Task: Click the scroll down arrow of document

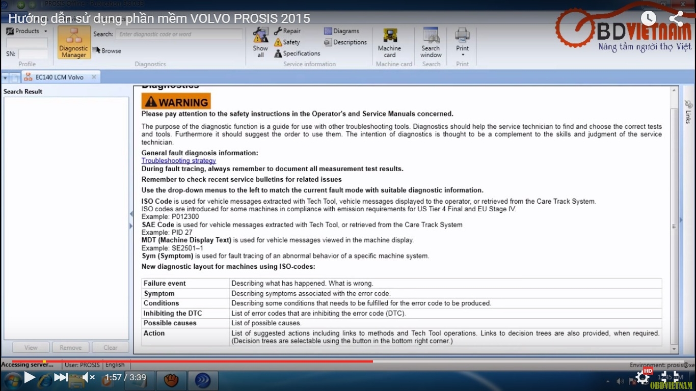Action: click(x=675, y=349)
